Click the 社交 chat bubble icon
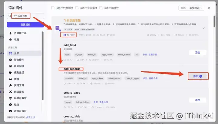The width and height of the screenshot is (218, 124). pyautogui.click(x=10, y=105)
